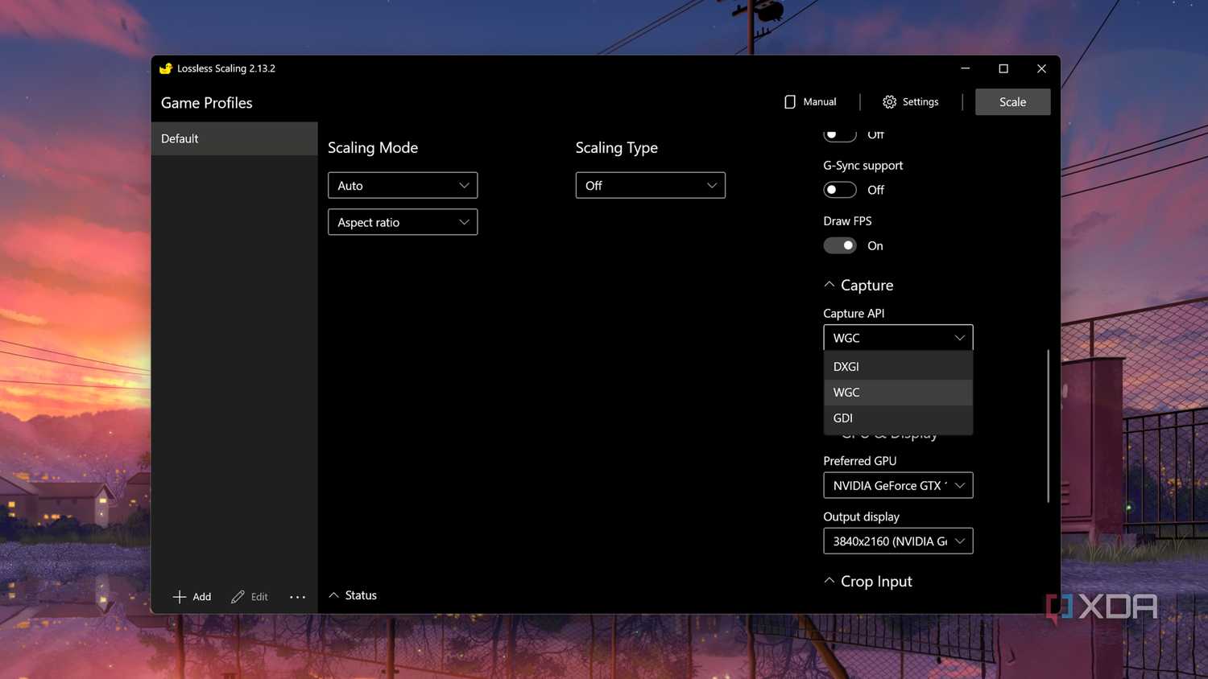Select DXGI from the Capture API list
The width and height of the screenshot is (1208, 679).
[898, 366]
